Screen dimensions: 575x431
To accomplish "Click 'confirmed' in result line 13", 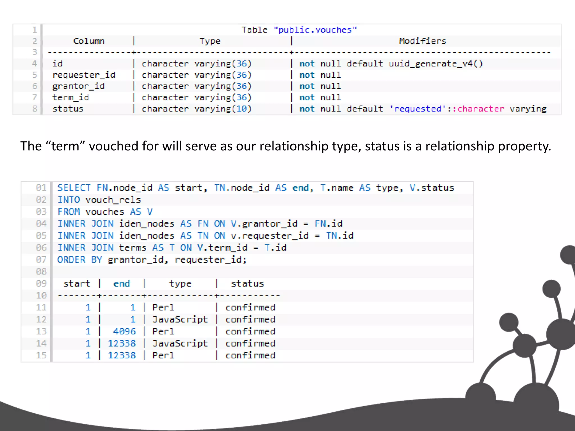I will [250, 331].
